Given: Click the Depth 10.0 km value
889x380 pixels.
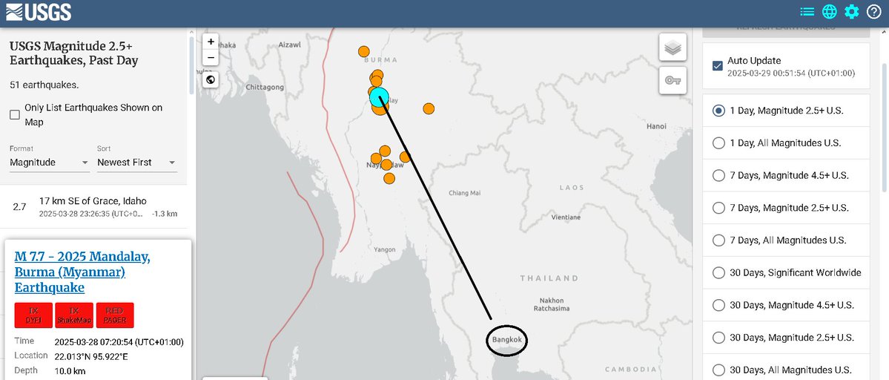Looking at the screenshot, I should [70, 371].
